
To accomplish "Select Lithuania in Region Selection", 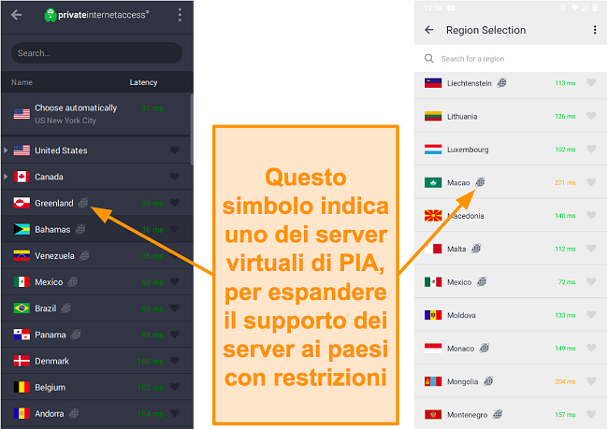I will point(511,116).
